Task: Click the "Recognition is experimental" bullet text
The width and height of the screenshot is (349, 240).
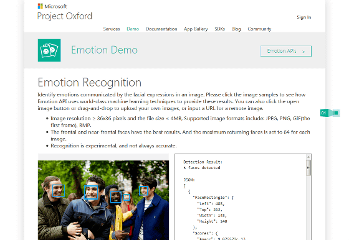Action: [113, 146]
